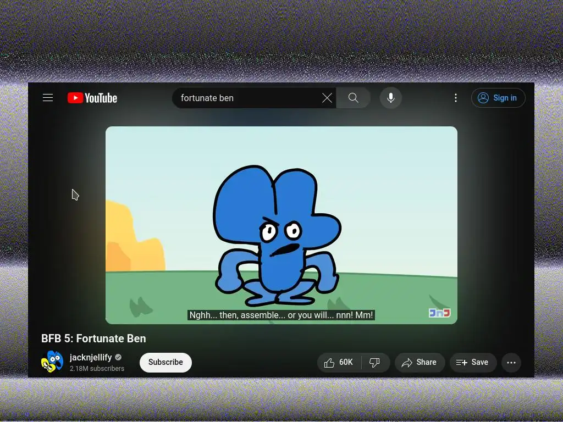
Task: Start voice search with the microphone
Action: coord(391,98)
